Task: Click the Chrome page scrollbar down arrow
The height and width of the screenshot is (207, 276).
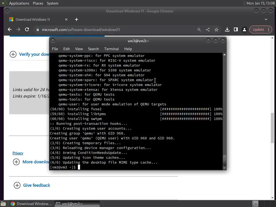Action: [x=272, y=198]
